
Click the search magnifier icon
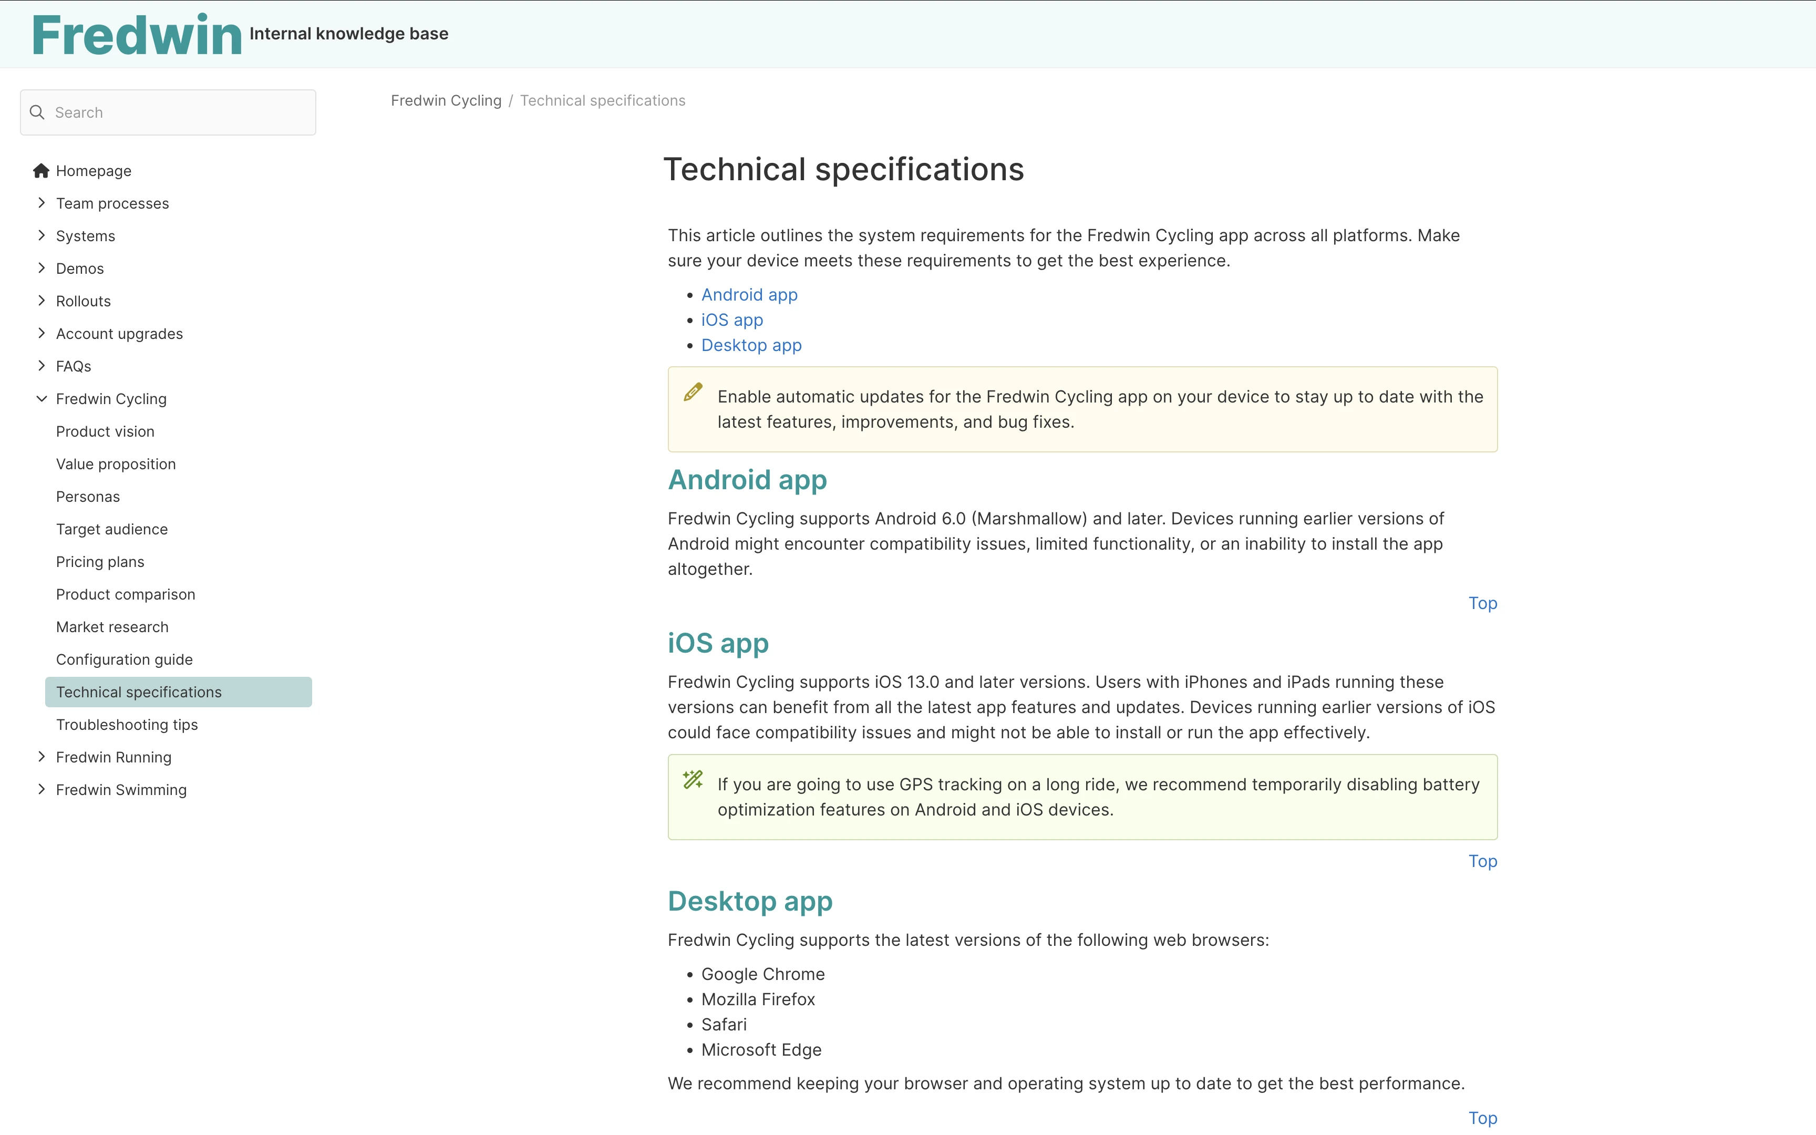pos(37,112)
